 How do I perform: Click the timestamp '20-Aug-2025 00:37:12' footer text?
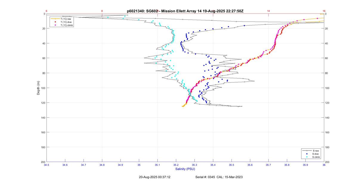click(x=155, y=177)
